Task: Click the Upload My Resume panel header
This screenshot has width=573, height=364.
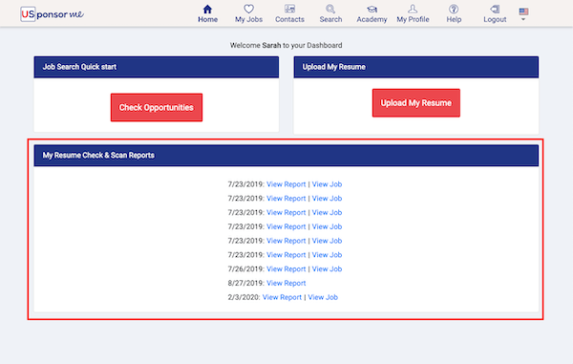Action: pos(415,67)
